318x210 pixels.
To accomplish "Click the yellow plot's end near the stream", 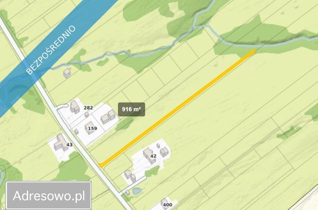I will (x=253, y=52).
